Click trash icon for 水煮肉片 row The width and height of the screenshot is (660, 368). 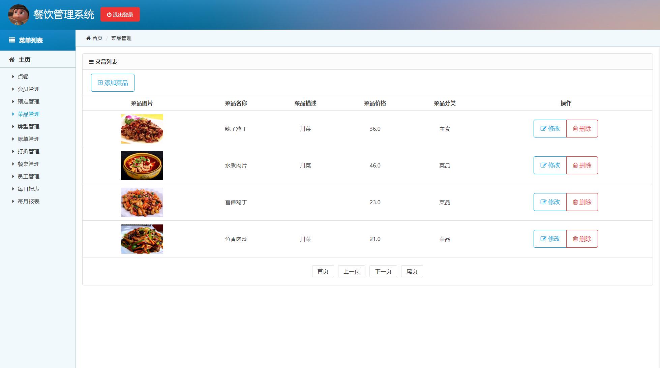pyautogui.click(x=575, y=165)
